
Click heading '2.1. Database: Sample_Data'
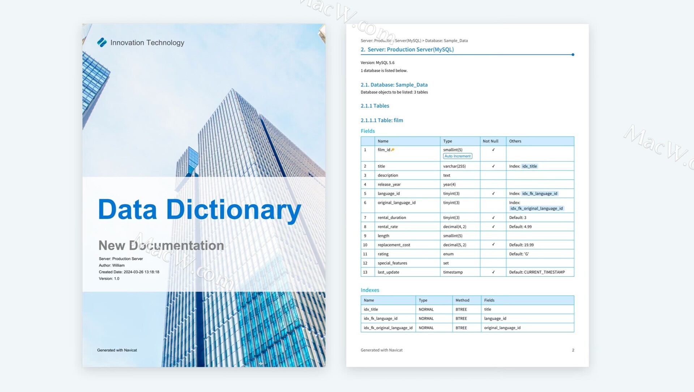click(x=394, y=85)
